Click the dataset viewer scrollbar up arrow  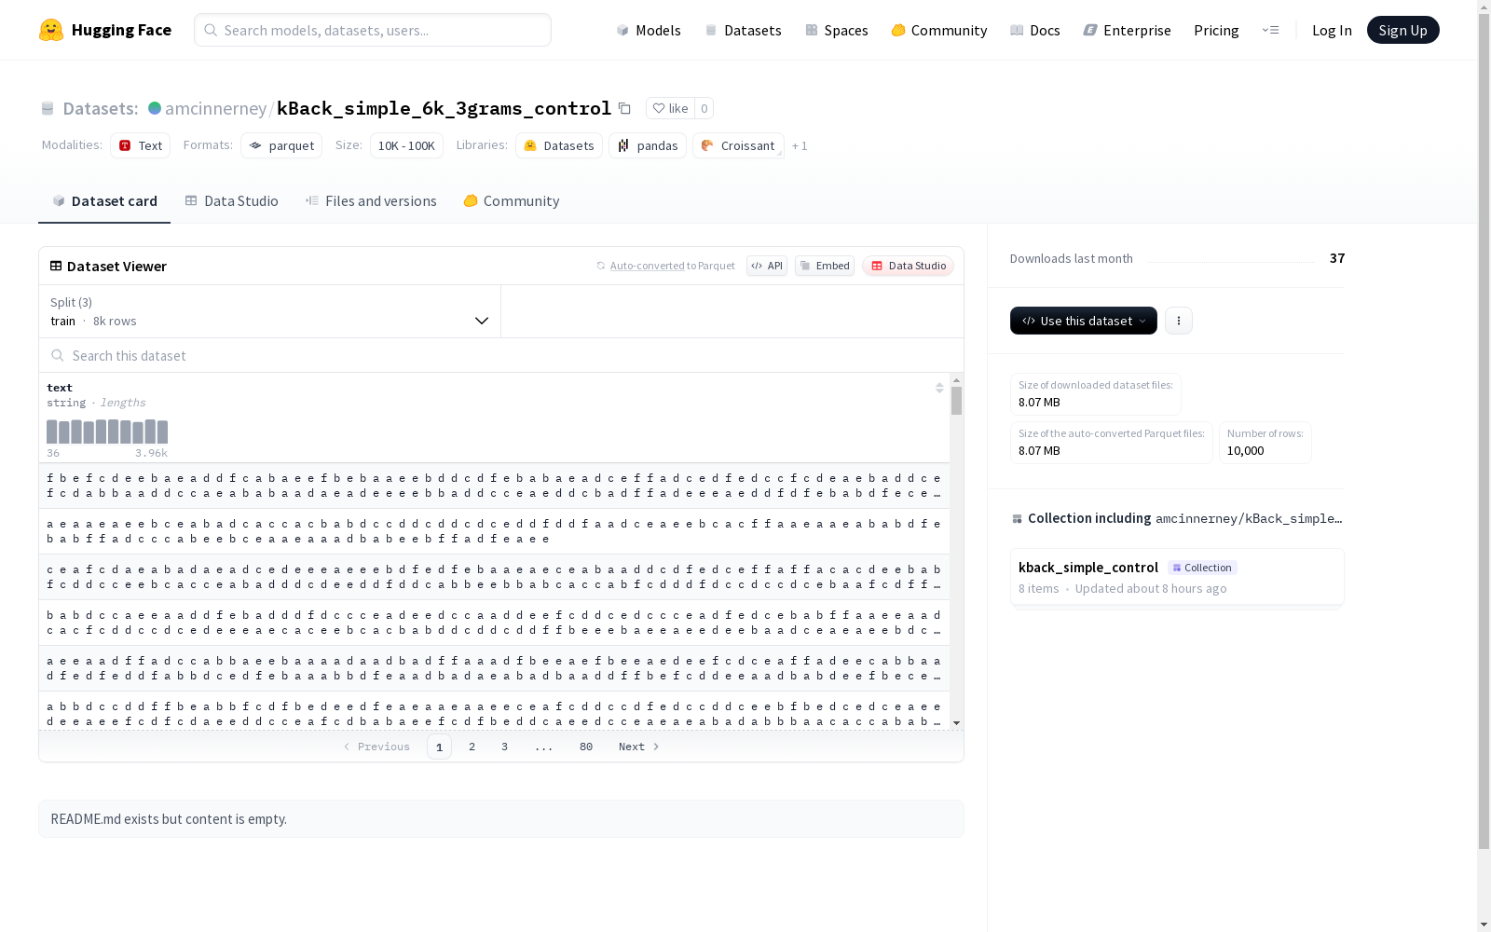pyautogui.click(x=956, y=380)
